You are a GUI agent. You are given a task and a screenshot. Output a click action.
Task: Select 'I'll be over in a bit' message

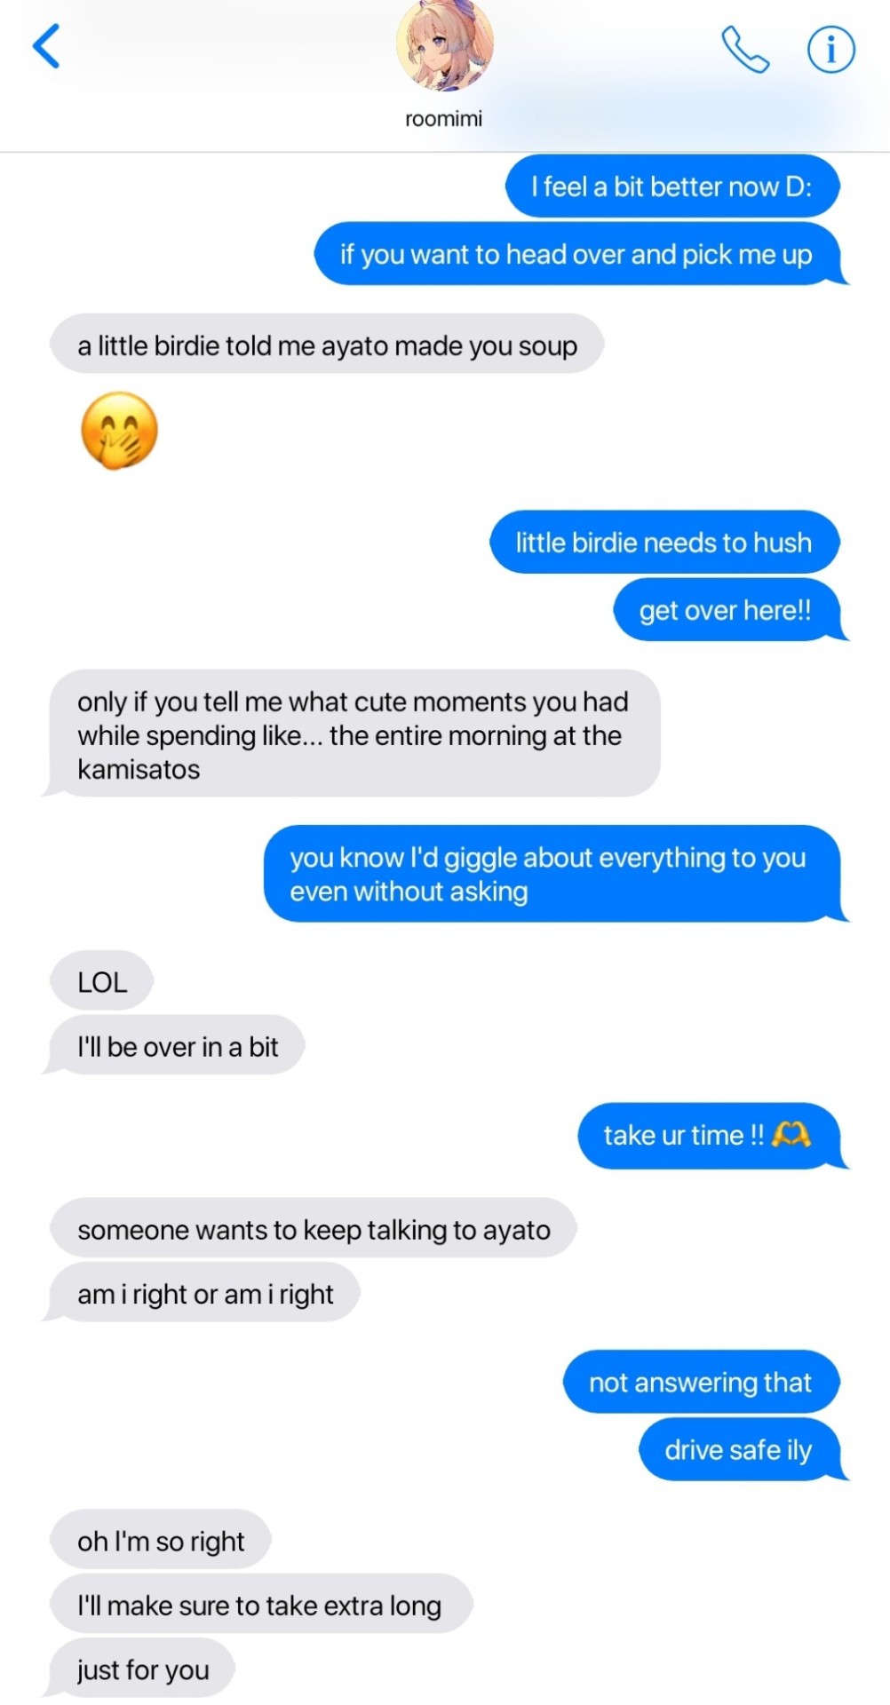tap(176, 1046)
